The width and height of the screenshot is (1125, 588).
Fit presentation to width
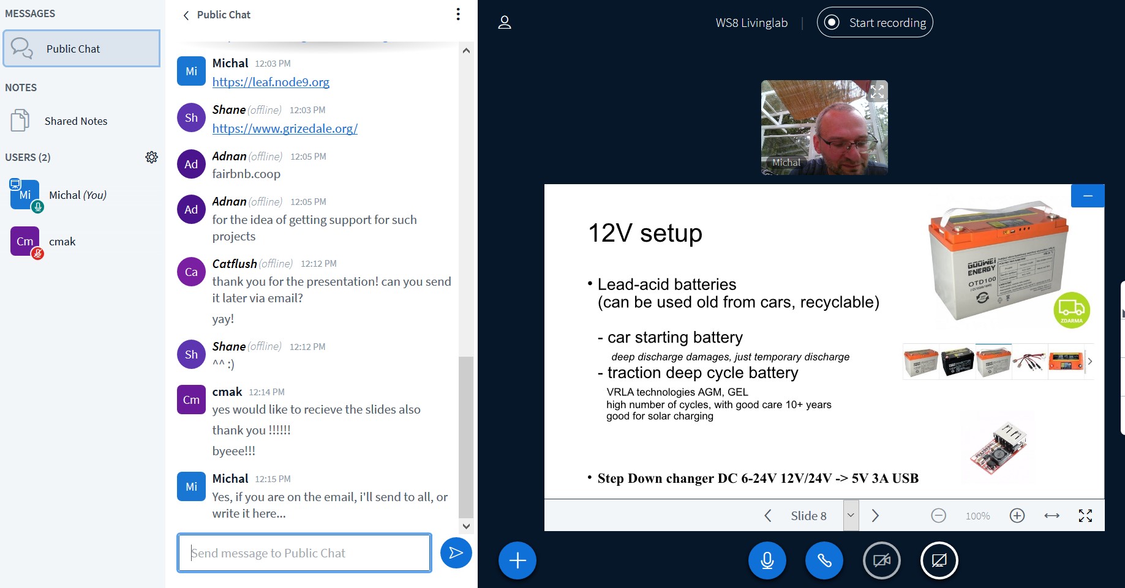click(x=1052, y=516)
